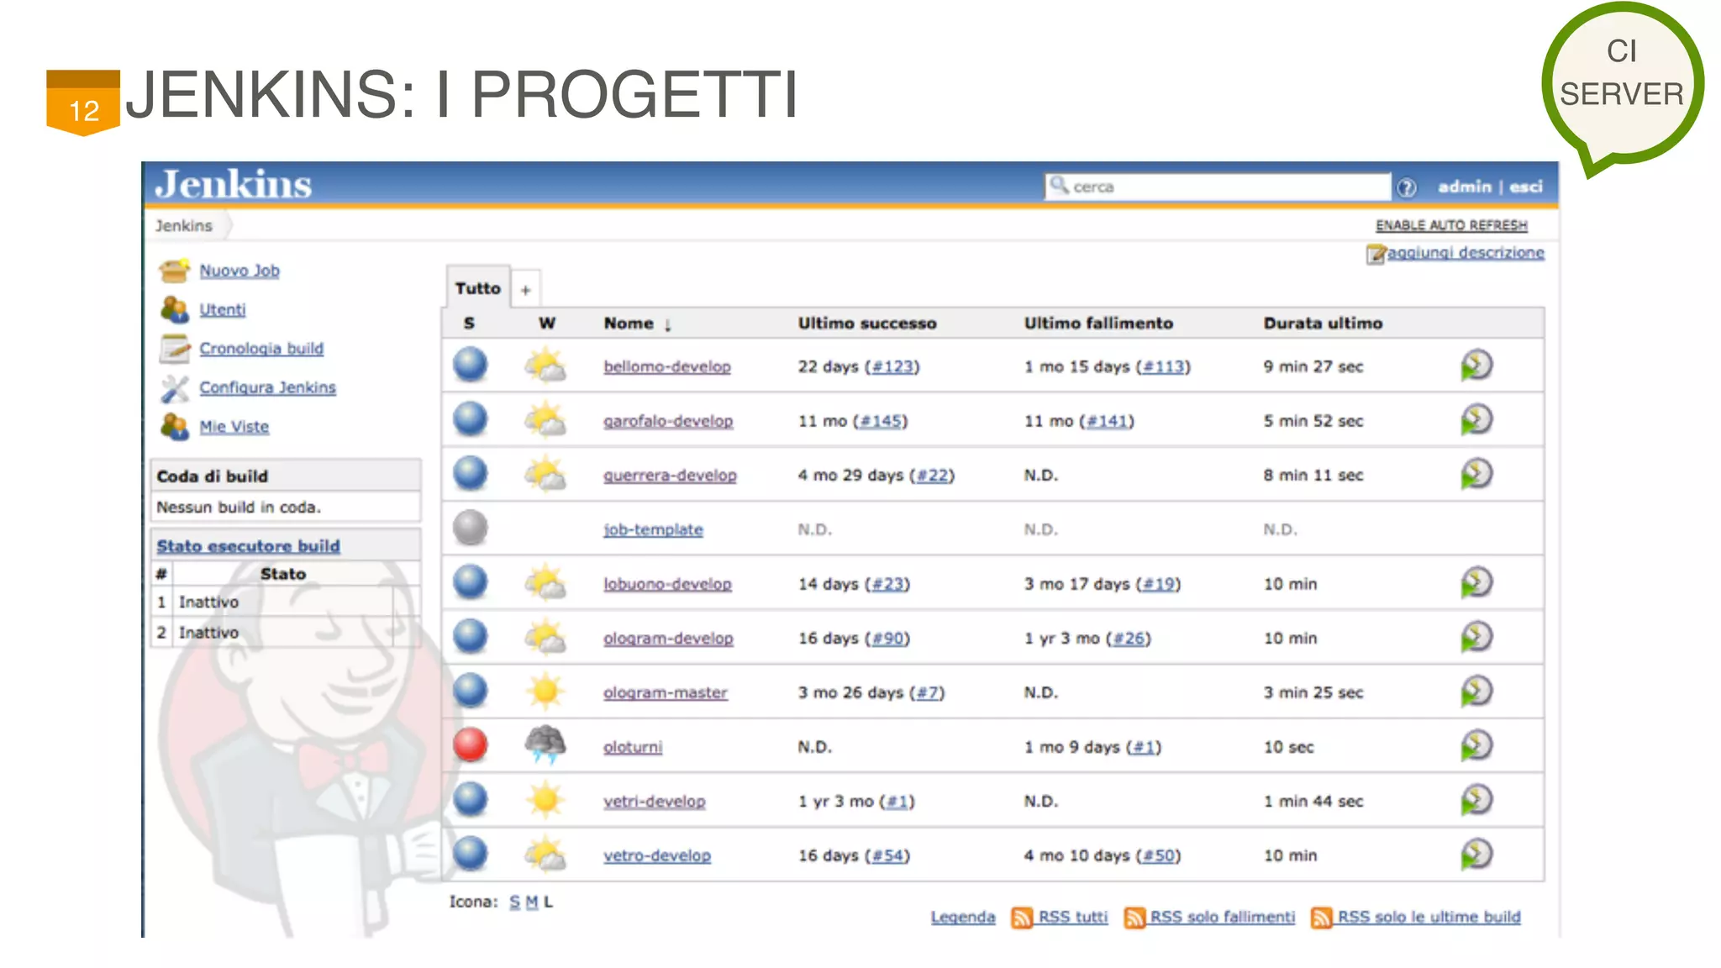This screenshot has height=968, width=1721.
Task: Click the Configura Jenkins tools icon
Action: [175, 387]
